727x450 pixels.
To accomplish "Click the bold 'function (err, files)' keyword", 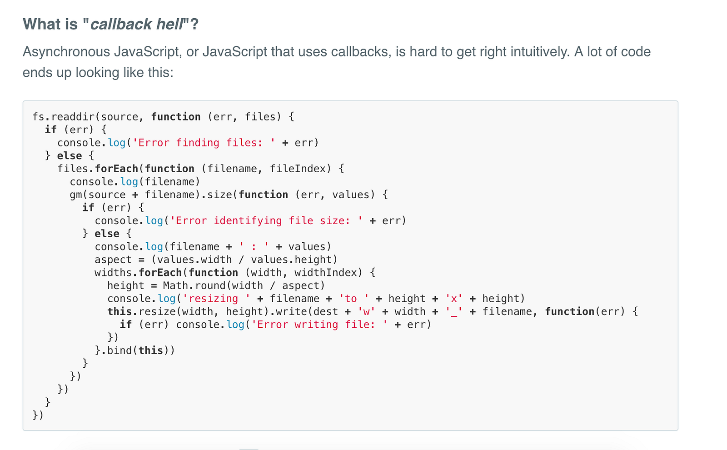I will point(176,117).
